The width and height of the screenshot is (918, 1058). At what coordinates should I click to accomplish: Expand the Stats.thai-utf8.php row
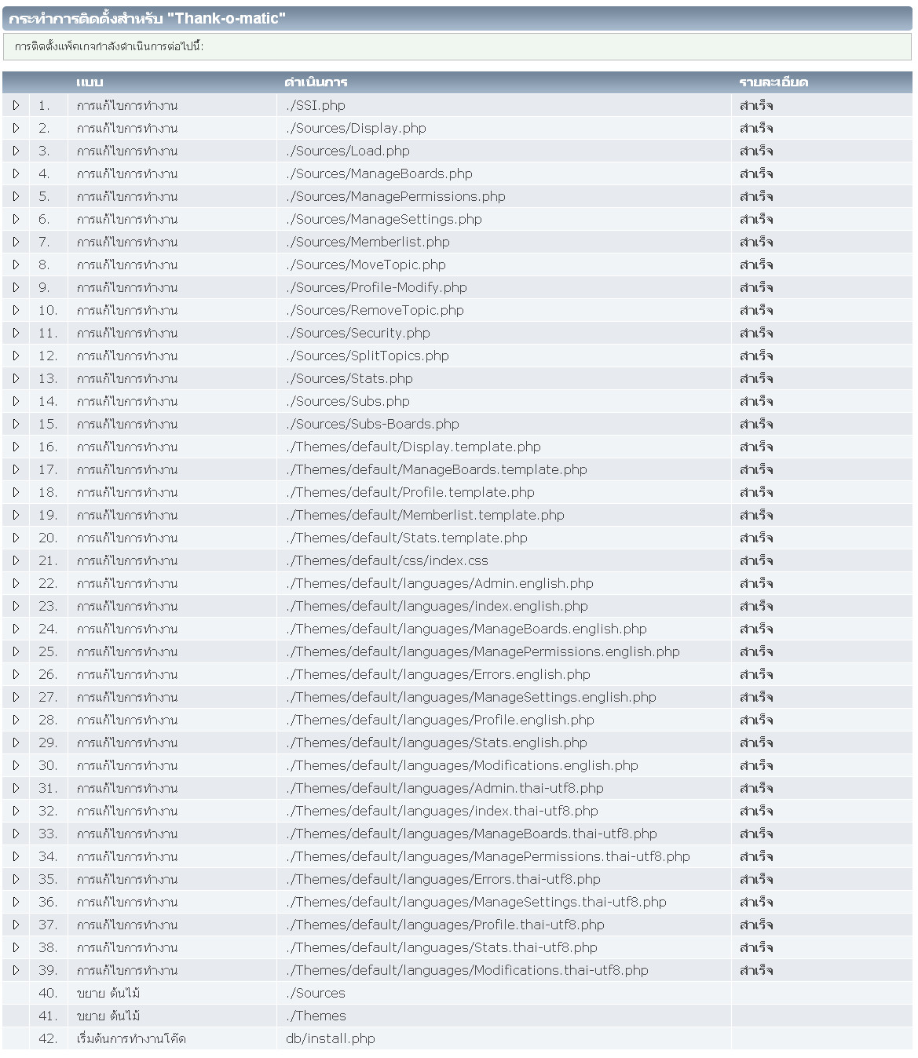[x=16, y=947]
